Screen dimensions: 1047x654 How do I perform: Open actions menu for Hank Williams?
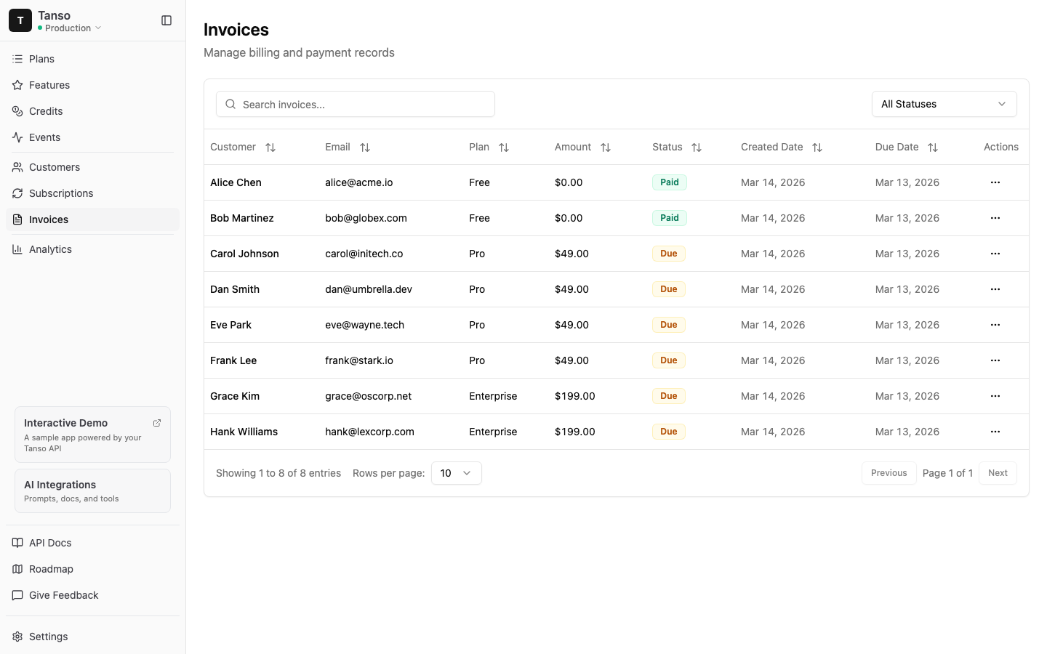tap(995, 432)
